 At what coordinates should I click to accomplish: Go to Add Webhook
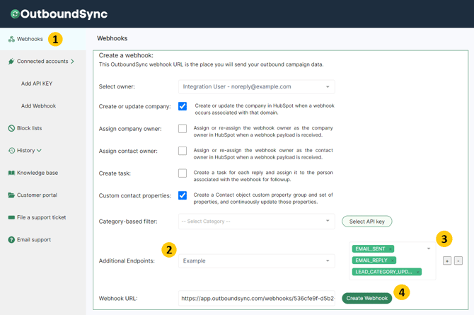point(38,106)
